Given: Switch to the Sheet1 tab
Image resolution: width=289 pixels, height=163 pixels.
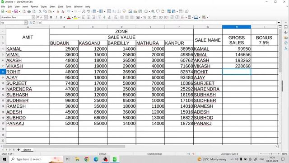Looking at the screenshot, I should click(x=27, y=150).
